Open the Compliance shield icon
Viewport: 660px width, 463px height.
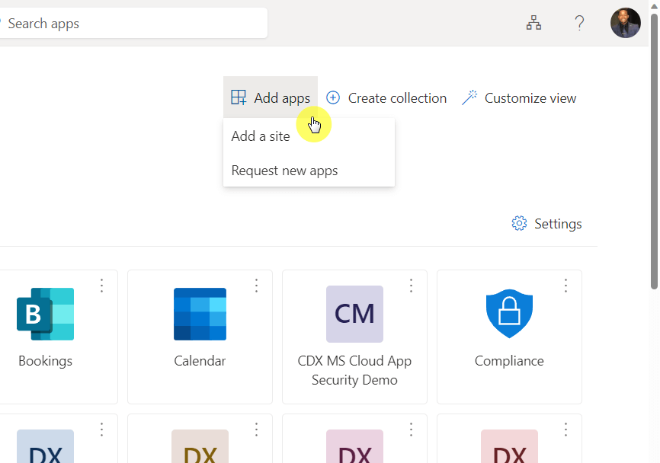coord(509,314)
